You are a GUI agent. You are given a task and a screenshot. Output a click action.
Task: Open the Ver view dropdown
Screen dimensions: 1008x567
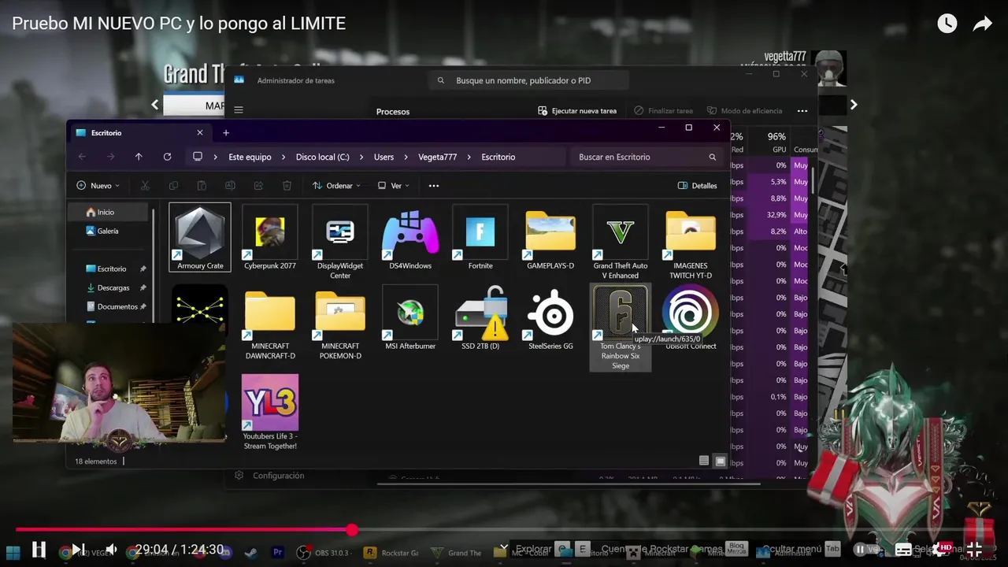393,186
